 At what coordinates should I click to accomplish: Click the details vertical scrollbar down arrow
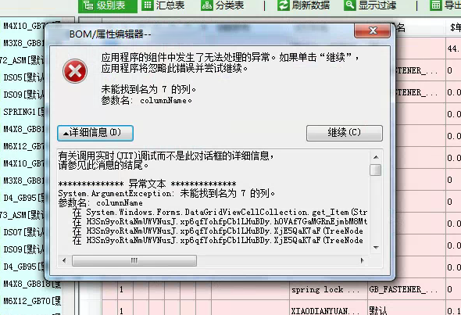coord(376,247)
